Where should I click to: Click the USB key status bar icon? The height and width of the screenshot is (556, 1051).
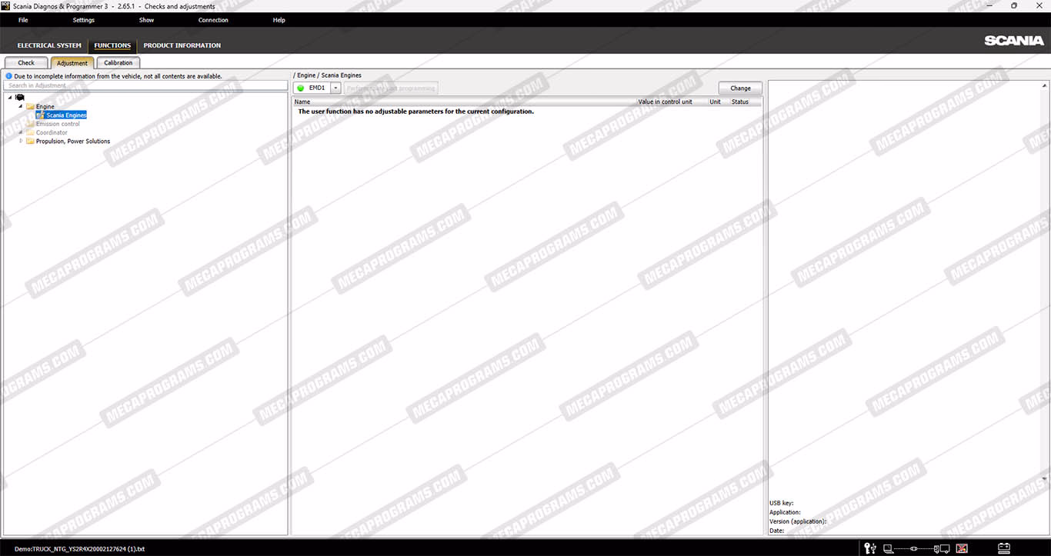point(870,548)
